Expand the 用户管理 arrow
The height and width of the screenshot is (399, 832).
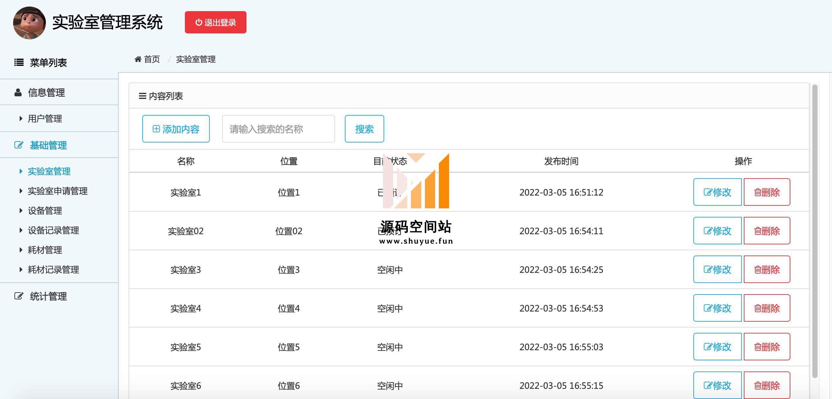(x=21, y=119)
